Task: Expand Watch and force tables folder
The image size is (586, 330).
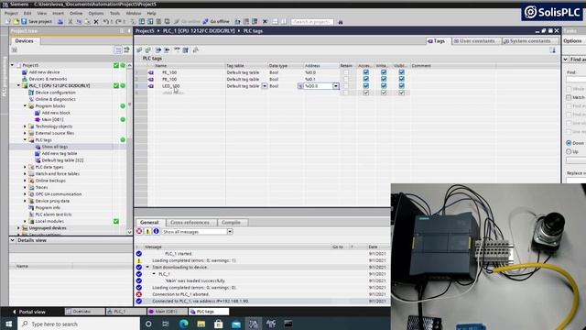Action: (25, 173)
